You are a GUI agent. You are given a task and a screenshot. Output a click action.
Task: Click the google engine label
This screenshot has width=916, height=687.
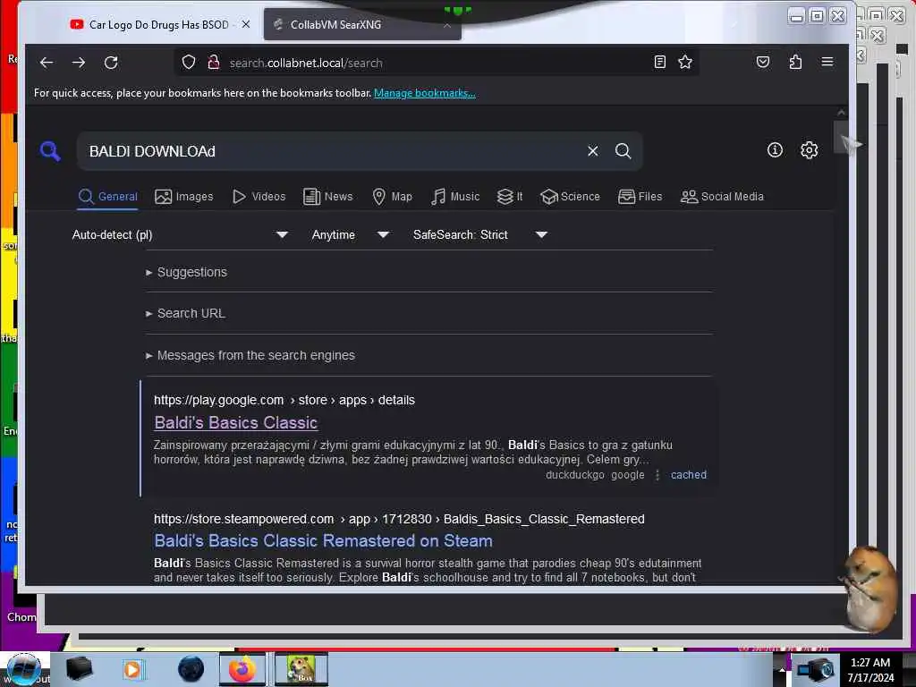[x=627, y=475]
